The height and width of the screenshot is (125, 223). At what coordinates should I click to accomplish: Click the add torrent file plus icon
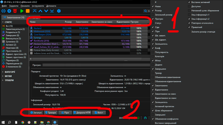(x=9, y=11)
